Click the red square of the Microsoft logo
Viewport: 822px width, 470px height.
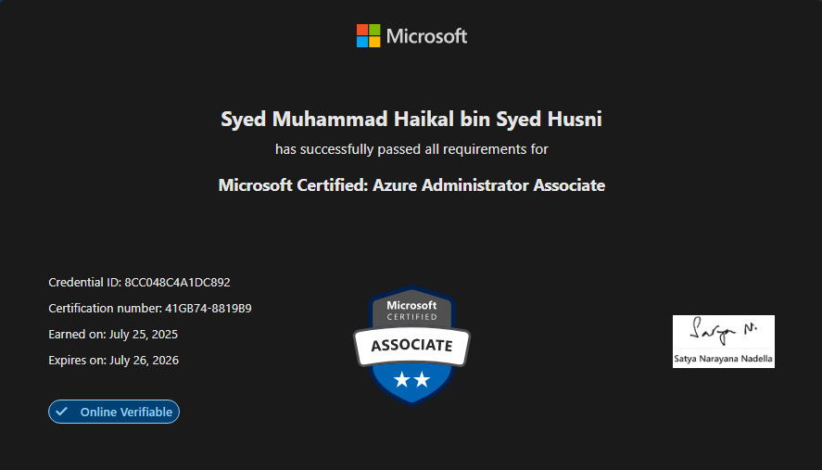[362, 30]
